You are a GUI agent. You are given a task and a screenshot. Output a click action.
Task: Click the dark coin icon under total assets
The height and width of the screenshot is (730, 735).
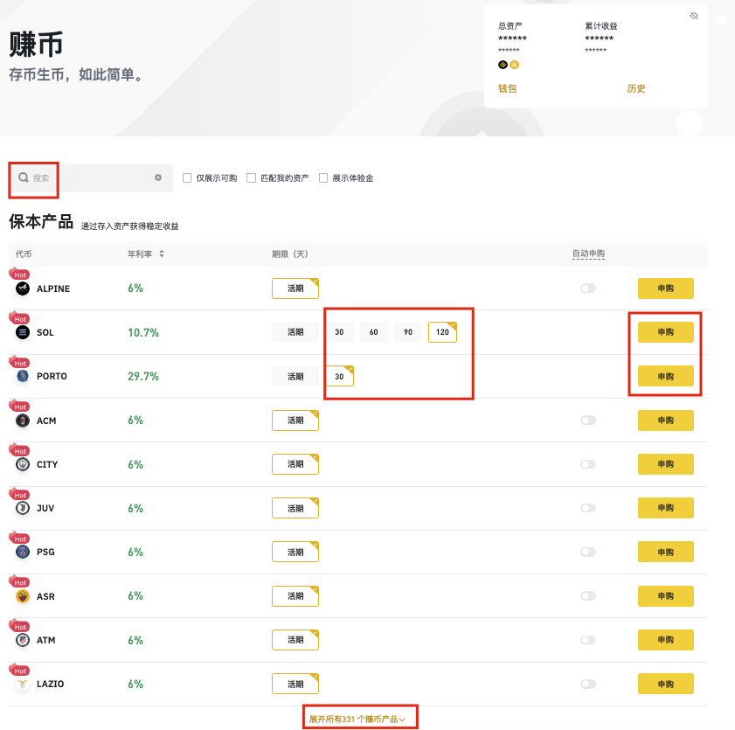pyautogui.click(x=503, y=65)
